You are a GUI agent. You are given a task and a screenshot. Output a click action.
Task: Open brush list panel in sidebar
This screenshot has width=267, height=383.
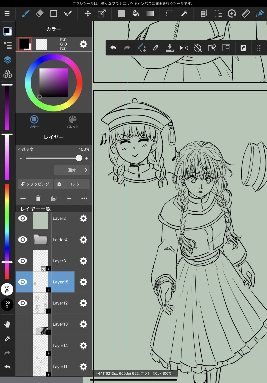pos(8,45)
